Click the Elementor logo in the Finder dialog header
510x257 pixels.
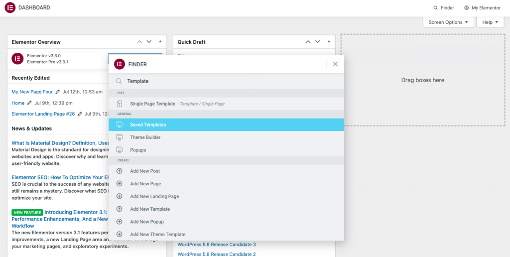pyautogui.click(x=120, y=64)
